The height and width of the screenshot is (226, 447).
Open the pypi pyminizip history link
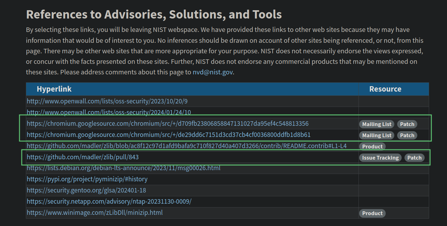(x=87, y=179)
